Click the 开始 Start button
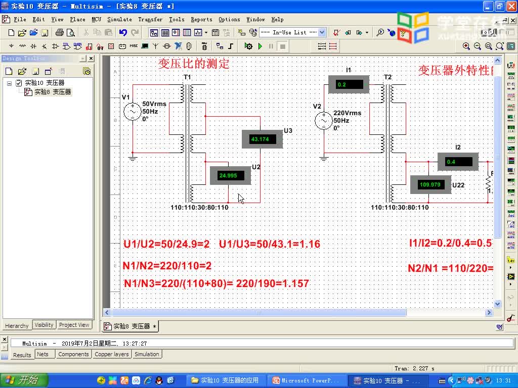518x388 pixels. point(24,381)
